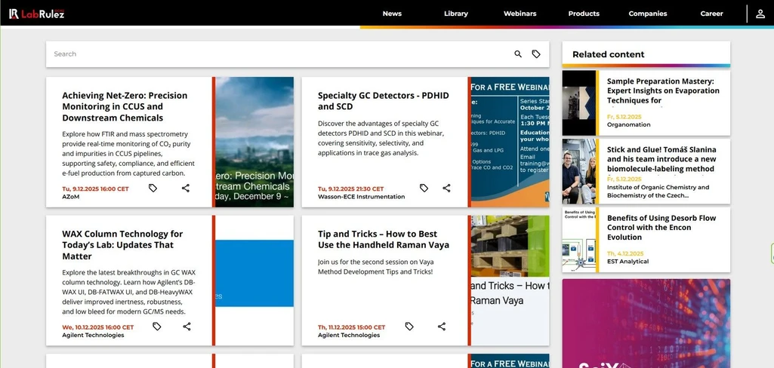Open the Companies navigation item
This screenshot has width=774, height=368.
click(648, 14)
